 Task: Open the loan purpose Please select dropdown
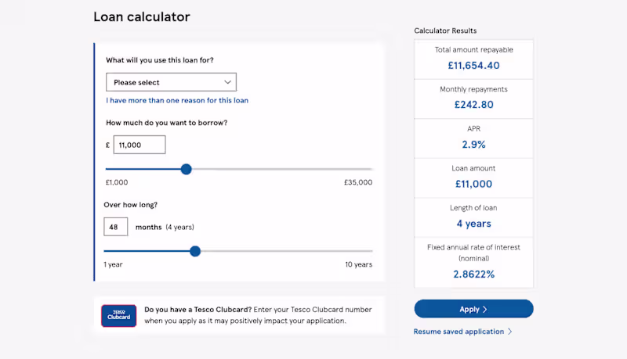click(171, 82)
